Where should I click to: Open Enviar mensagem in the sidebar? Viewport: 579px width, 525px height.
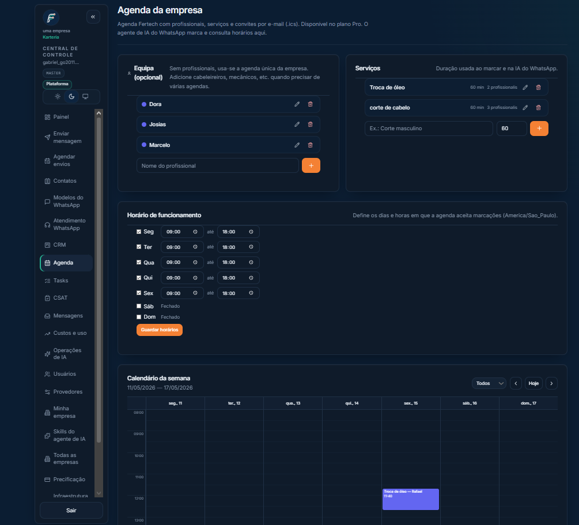[x=66, y=137]
